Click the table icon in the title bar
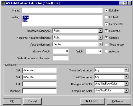 pos(3,3)
